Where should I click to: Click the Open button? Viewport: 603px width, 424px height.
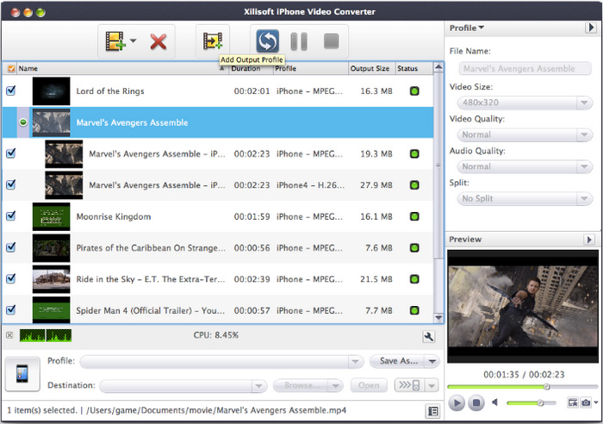click(x=369, y=385)
